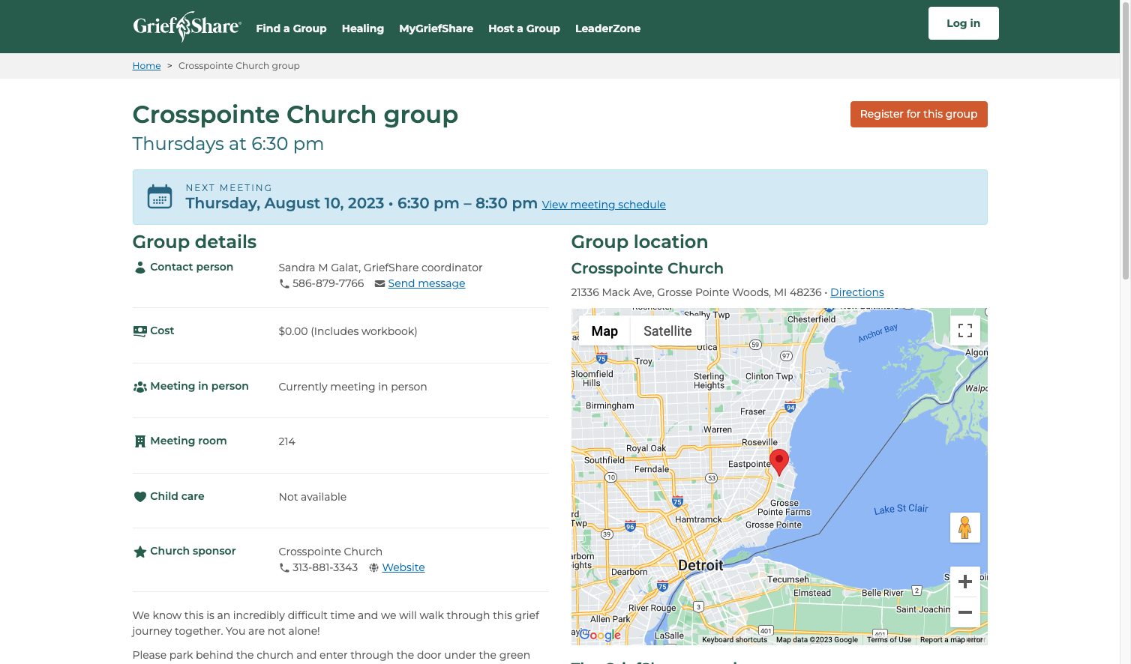Click the GriefShare logo
The image size is (1131, 664).
pyautogui.click(x=187, y=27)
